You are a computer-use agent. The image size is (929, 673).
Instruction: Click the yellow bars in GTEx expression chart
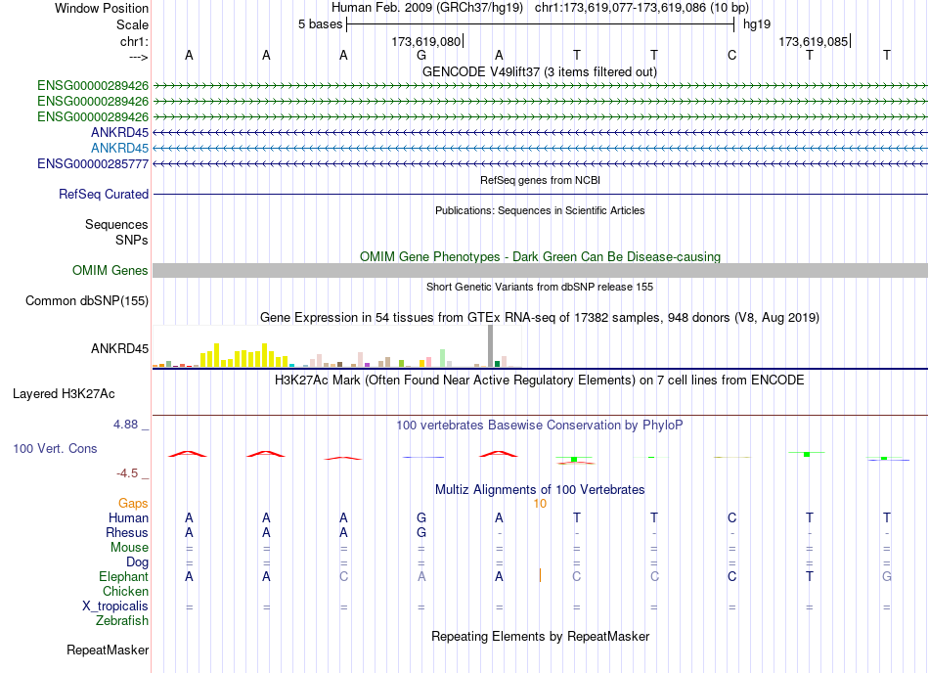(x=244, y=355)
